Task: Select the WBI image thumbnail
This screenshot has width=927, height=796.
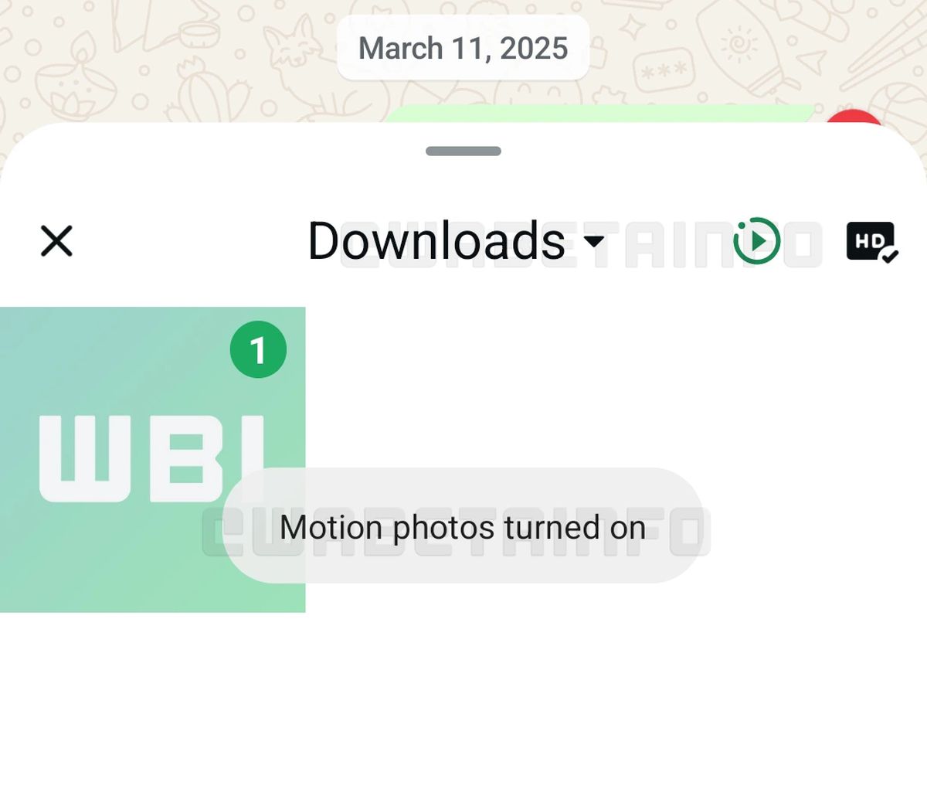Action: coord(152,460)
